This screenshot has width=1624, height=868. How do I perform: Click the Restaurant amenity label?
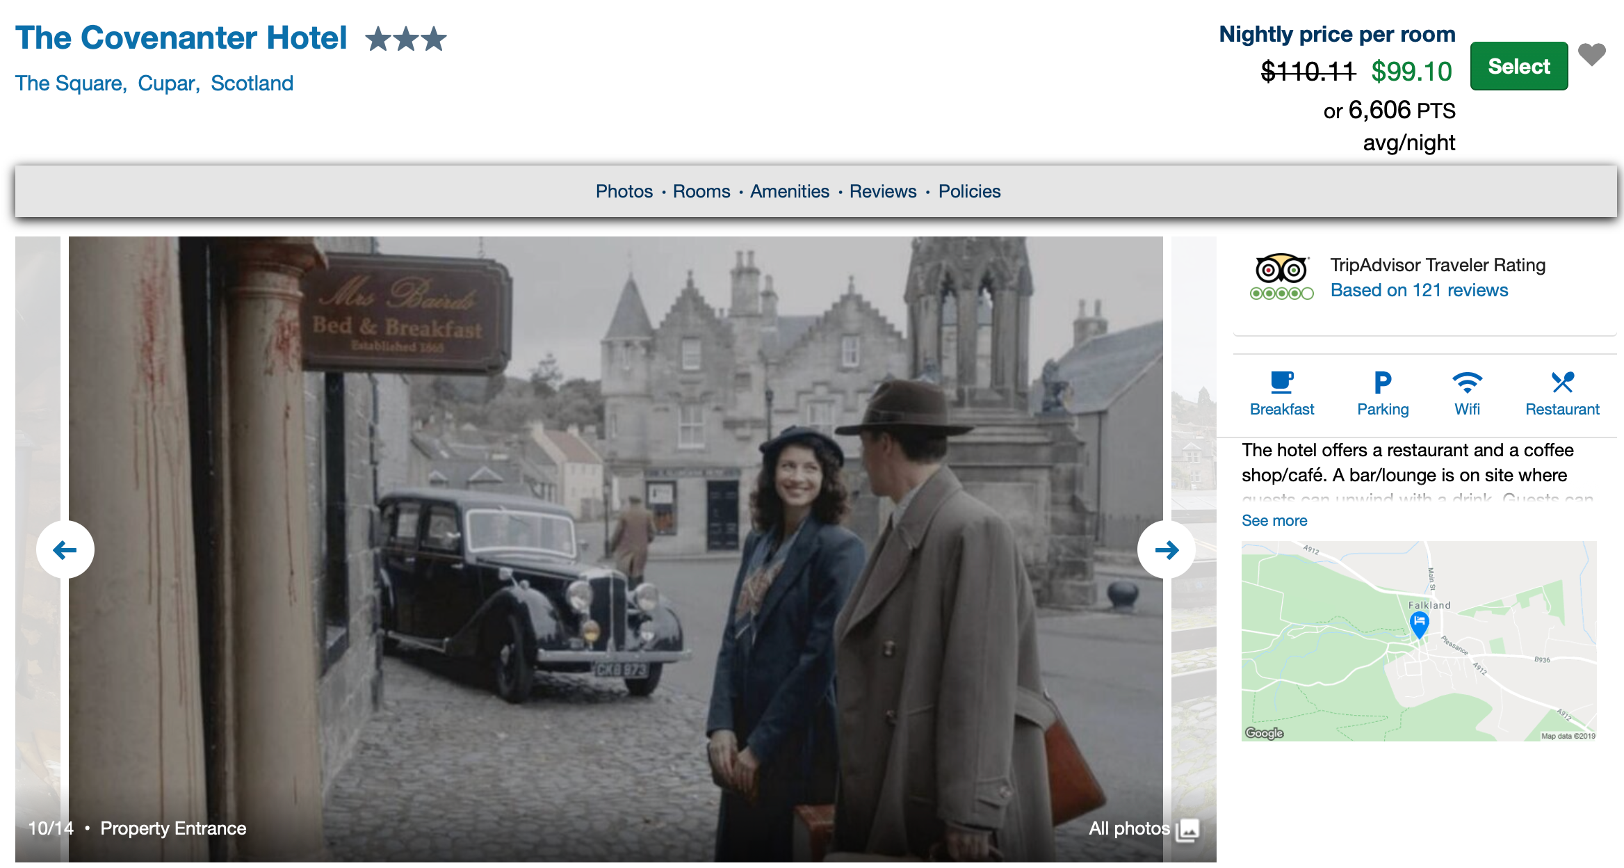tap(1562, 409)
